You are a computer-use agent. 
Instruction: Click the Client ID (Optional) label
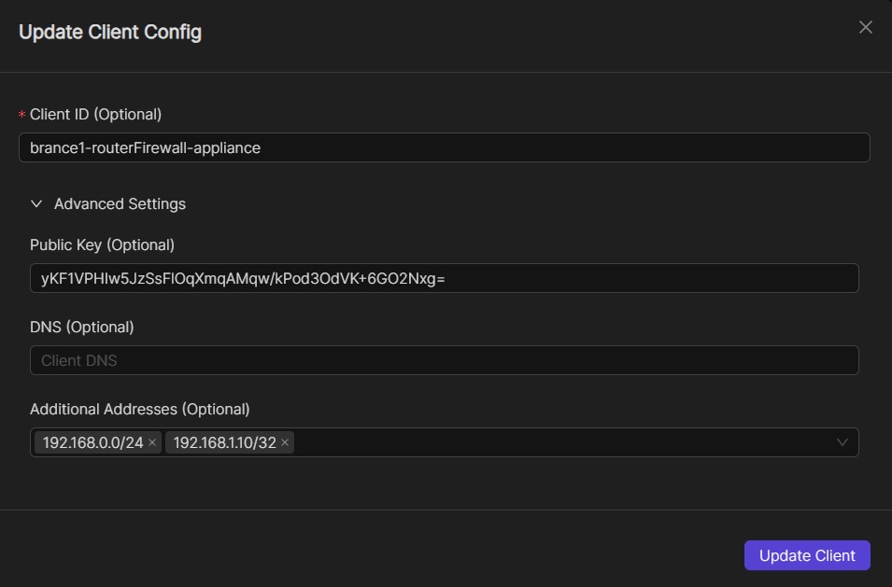pyautogui.click(x=96, y=114)
